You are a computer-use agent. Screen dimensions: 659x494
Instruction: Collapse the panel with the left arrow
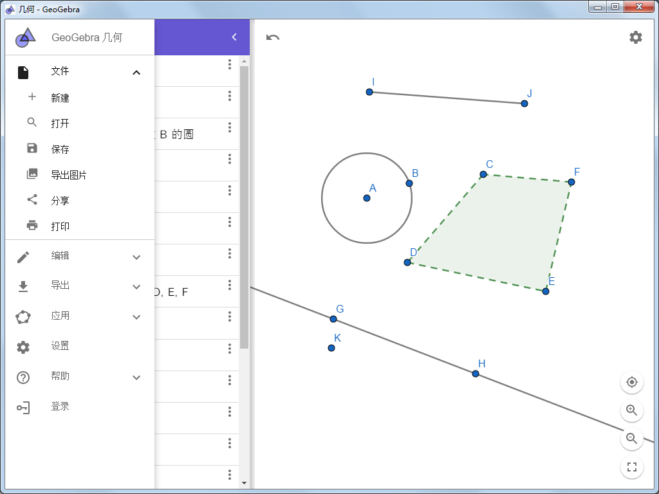[x=234, y=37]
